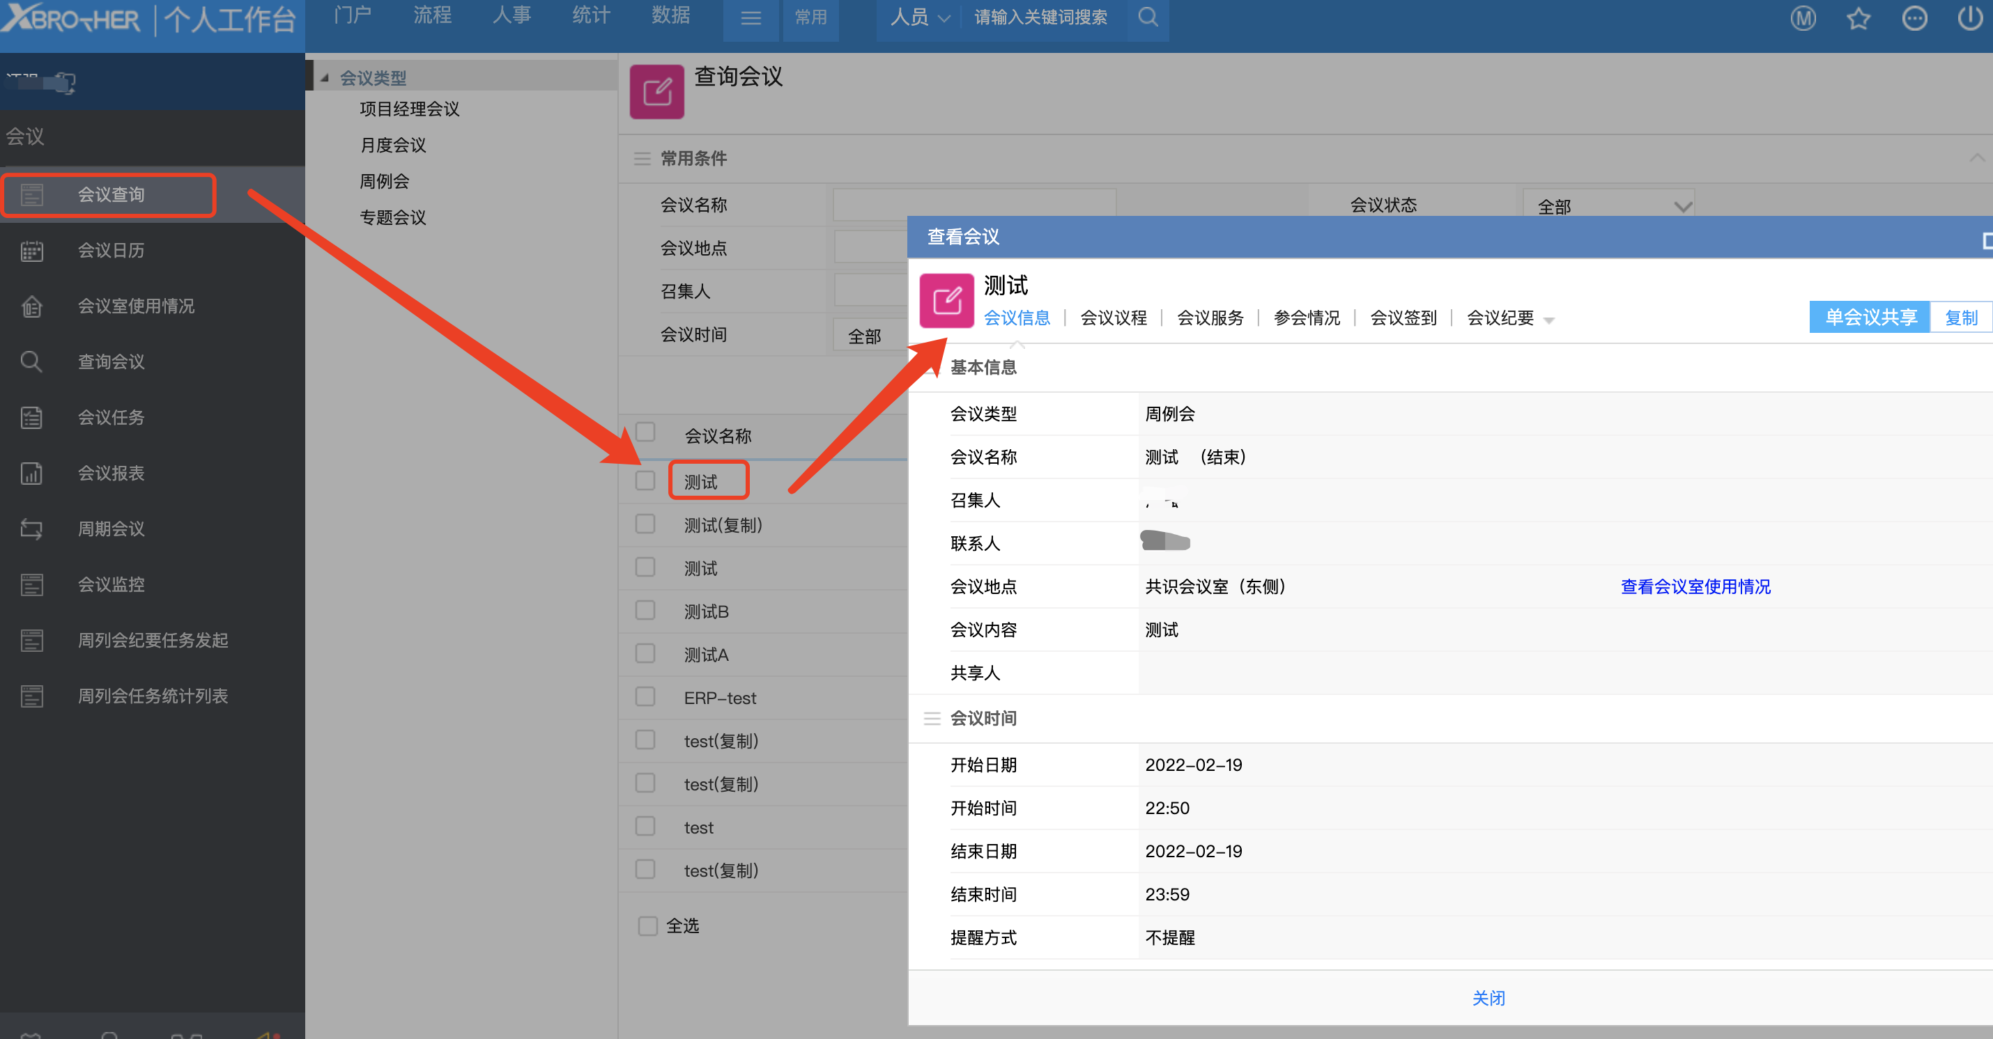Collapse the 会议类型 tree node

point(325,78)
